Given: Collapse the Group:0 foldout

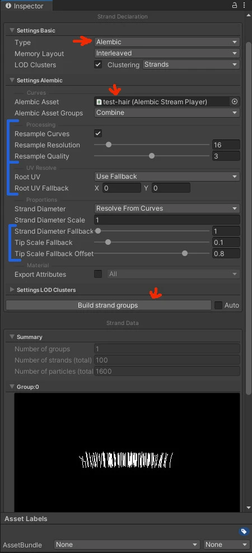Looking at the screenshot, I should (x=12, y=387).
